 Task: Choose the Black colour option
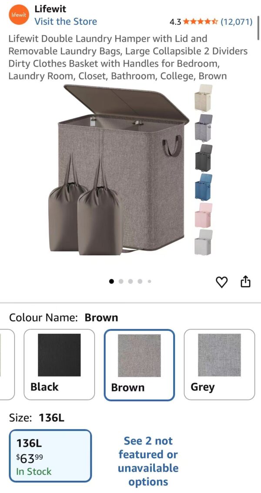(59, 364)
